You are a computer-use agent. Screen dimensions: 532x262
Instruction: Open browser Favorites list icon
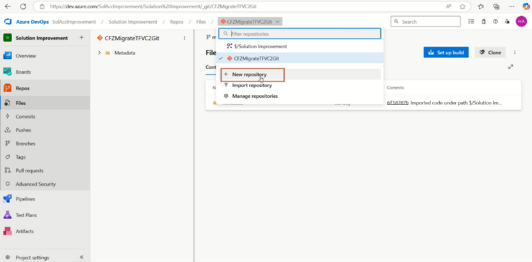coord(481,6)
